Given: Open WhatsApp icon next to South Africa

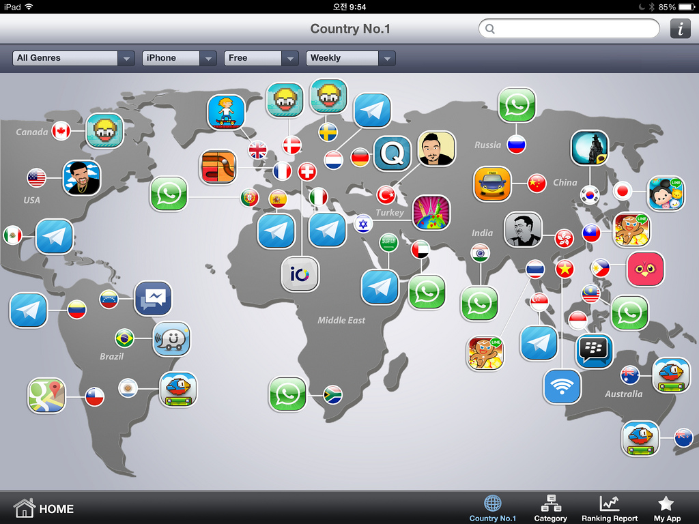Looking at the screenshot, I should point(288,394).
